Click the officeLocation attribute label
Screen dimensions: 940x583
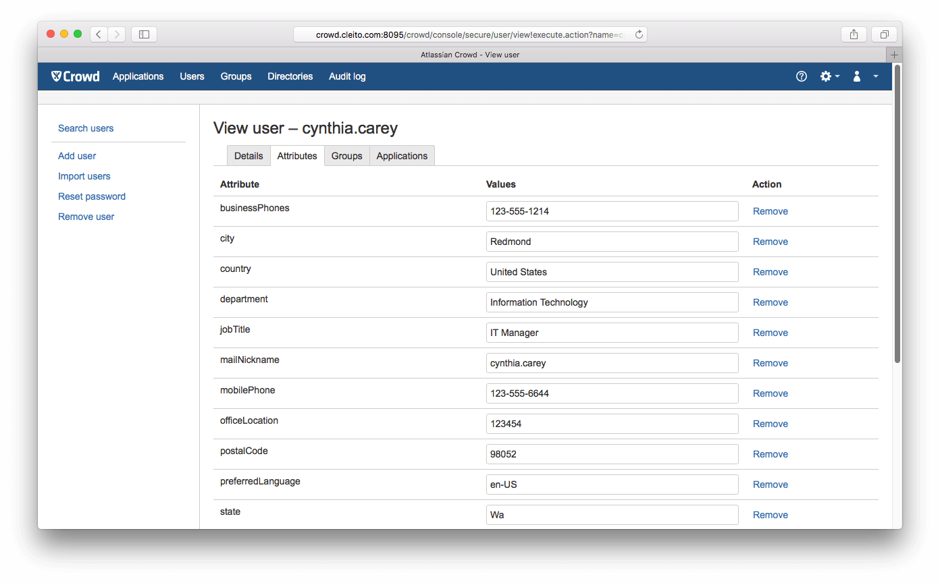pyautogui.click(x=249, y=420)
